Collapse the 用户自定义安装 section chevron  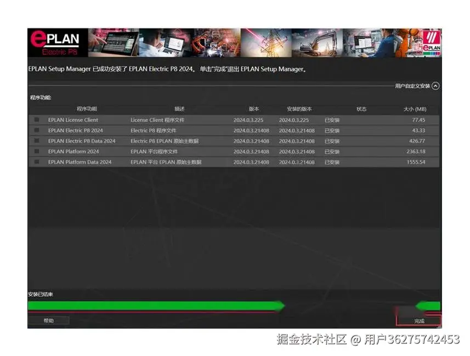(435, 86)
